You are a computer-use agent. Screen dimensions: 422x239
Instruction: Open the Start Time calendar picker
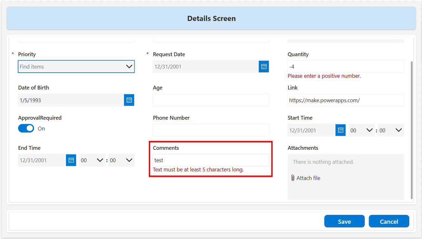(340, 130)
